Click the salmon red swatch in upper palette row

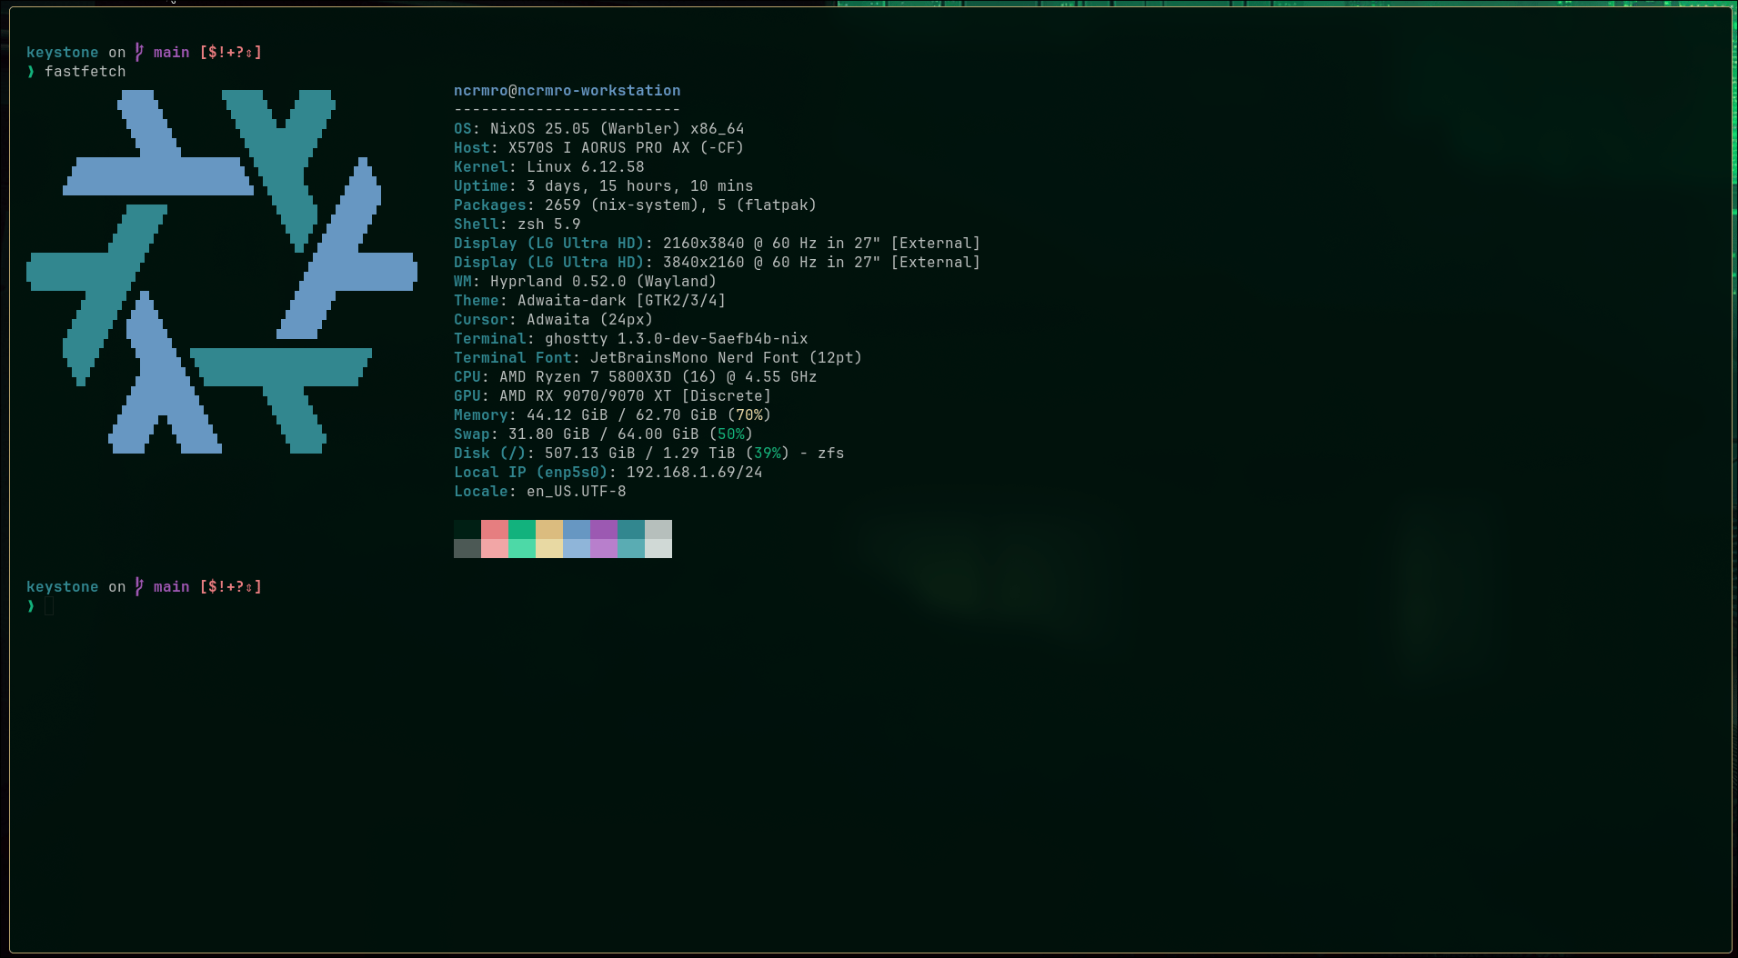pos(495,529)
